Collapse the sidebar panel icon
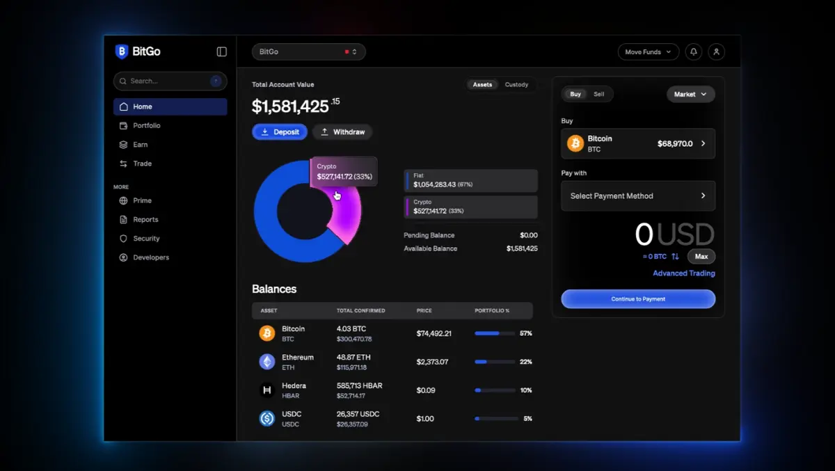The height and width of the screenshot is (471, 835). 222,51
